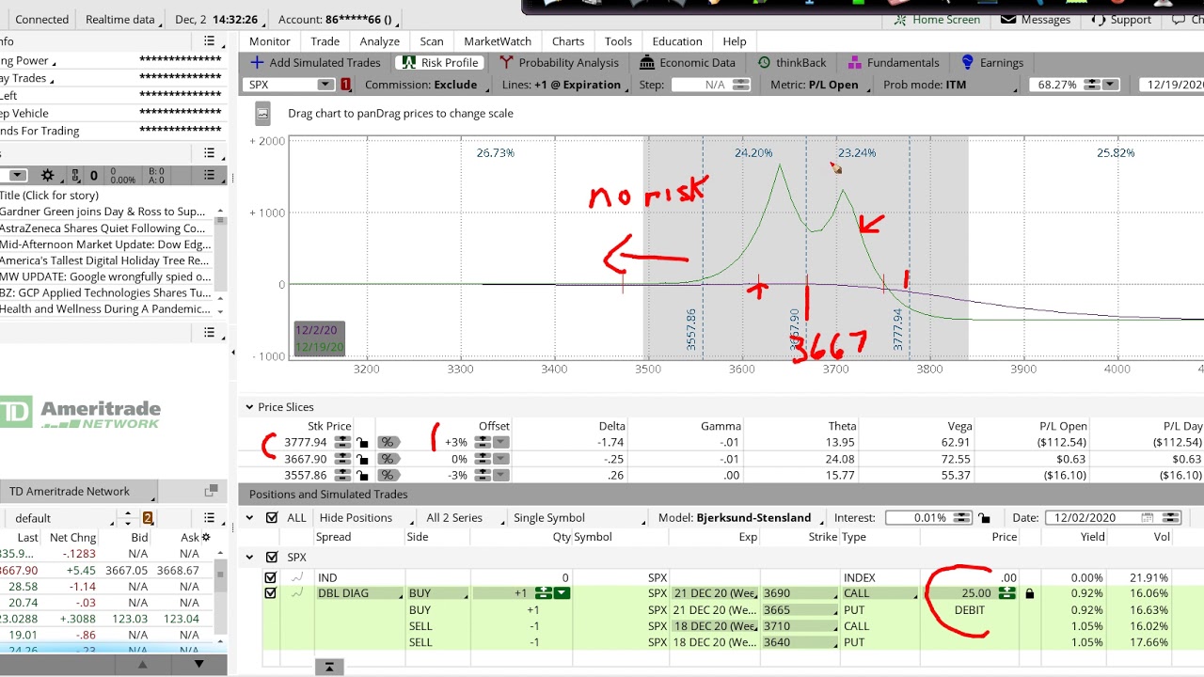The width and height of the screenshot is (1204, 677).
Task: Click the % button on the 3557.86 slice
Action: [387, 476]
